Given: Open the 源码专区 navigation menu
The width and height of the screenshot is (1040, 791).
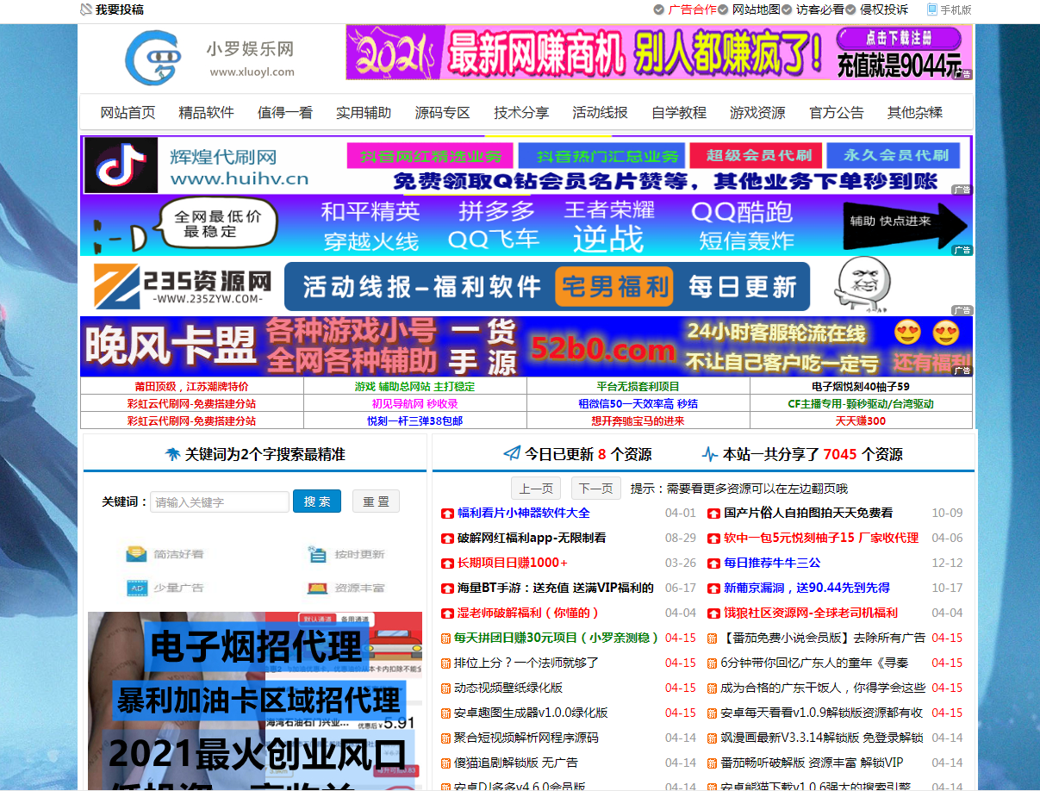Looking at the screenshot, I should (x=442, y=112).
